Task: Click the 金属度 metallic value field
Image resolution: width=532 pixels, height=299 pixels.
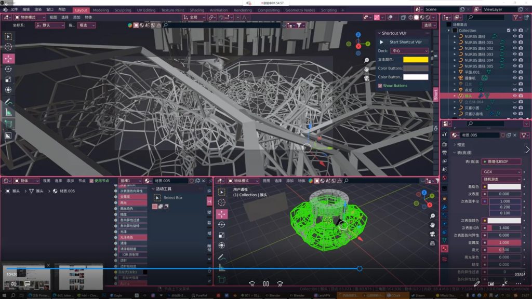Action: click(503, 242)
